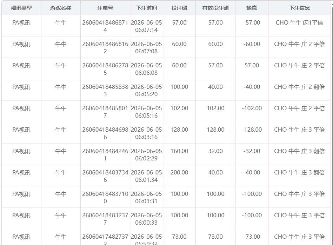Image resolution: width=333 pixels, height=245 pixels.
Task: Click CHO 牛牛 庄 3 翻倍 in 06:02:29 row
Action: pos(299,151)
